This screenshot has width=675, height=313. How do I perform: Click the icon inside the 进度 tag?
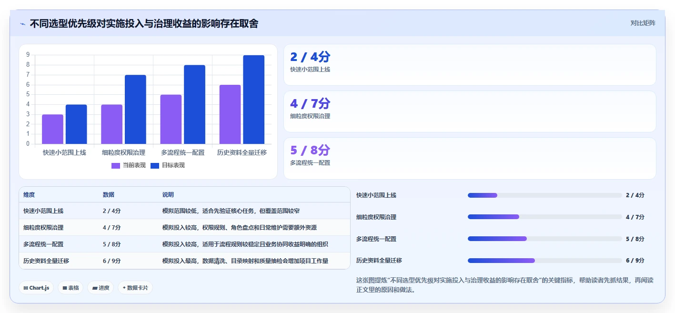tap(95, 288)
